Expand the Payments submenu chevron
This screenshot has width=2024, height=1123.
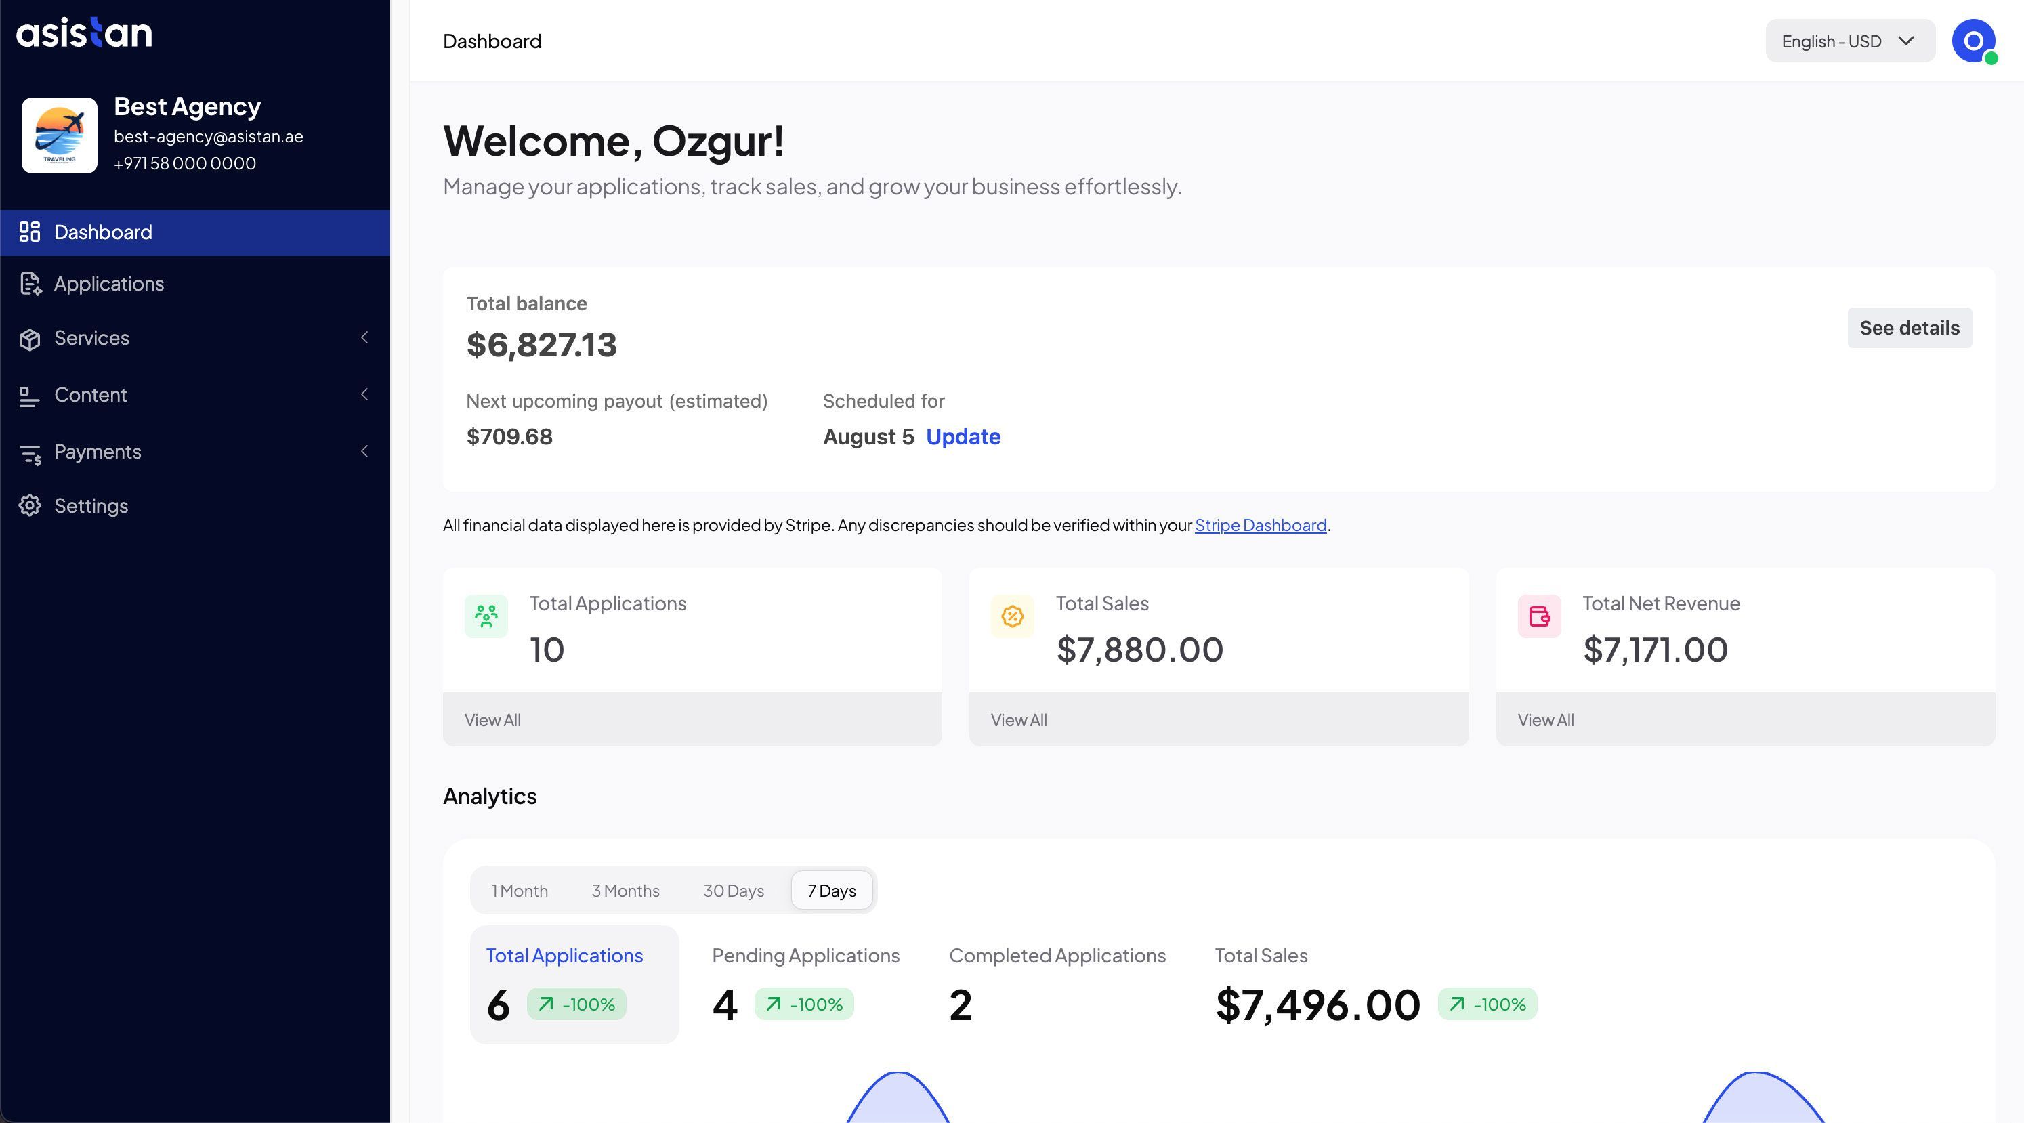(364, 451)
